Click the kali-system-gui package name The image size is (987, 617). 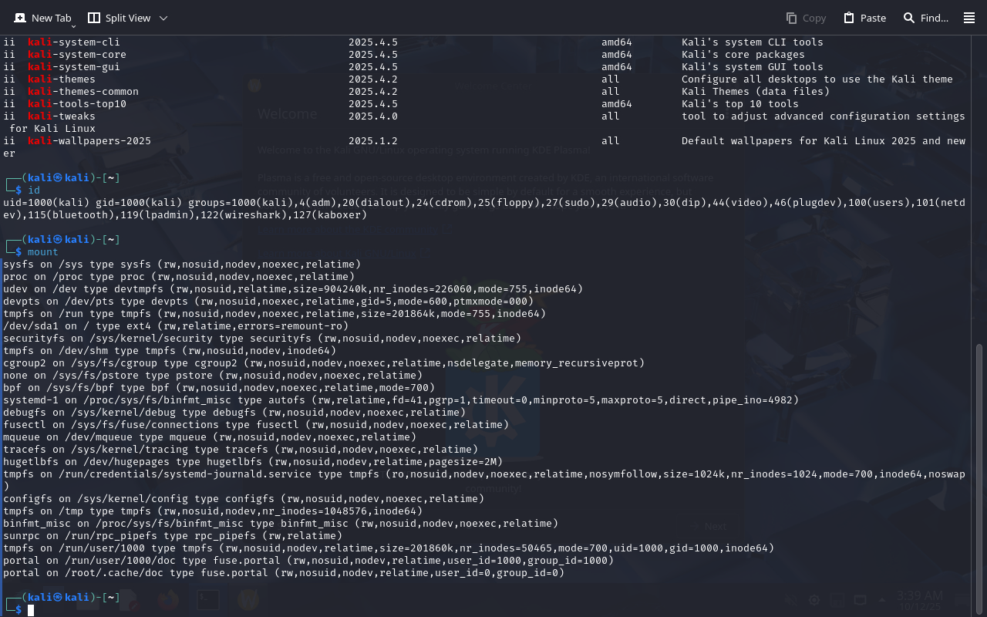click(74, 67)
